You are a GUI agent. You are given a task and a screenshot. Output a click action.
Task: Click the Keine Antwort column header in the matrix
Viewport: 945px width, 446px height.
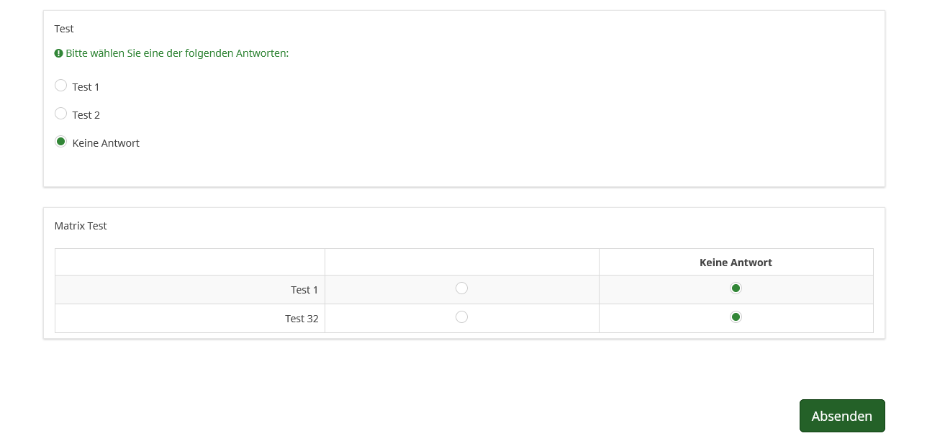[736, 263]
